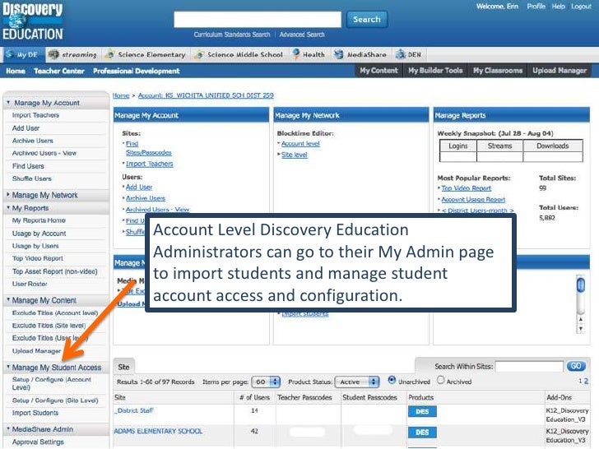
Task: Click DES product badge for Adams Elementary
Action: 422,433
